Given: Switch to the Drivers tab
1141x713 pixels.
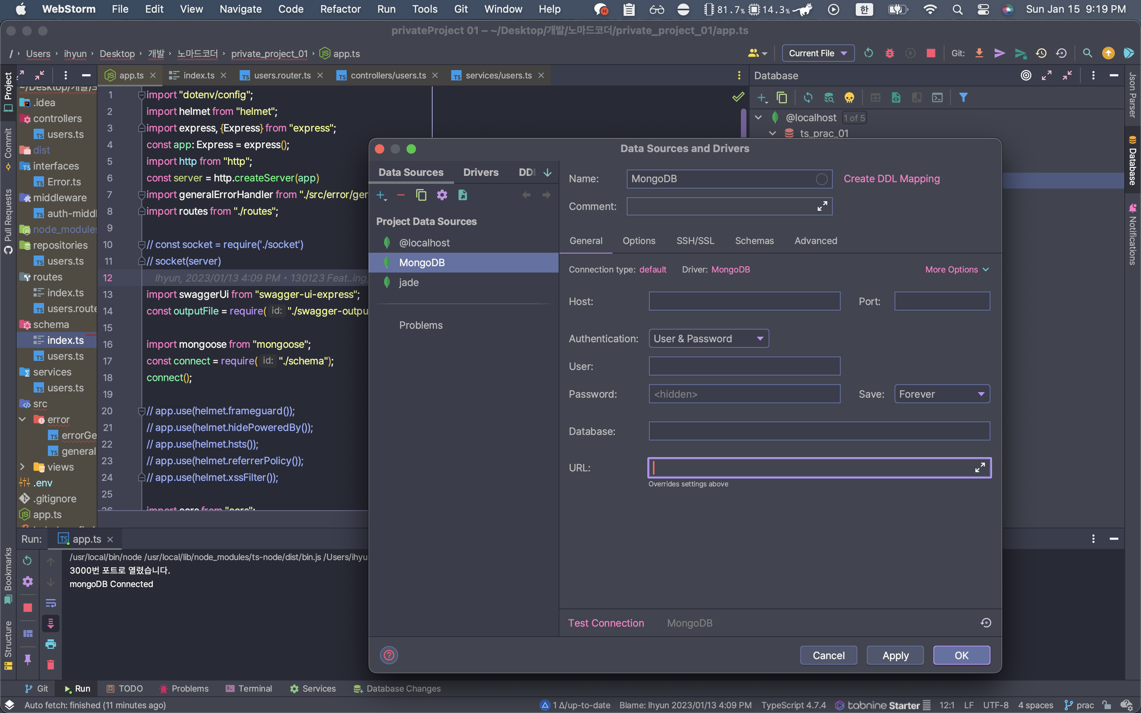Looking at the screenshot, I should [481, 173].
